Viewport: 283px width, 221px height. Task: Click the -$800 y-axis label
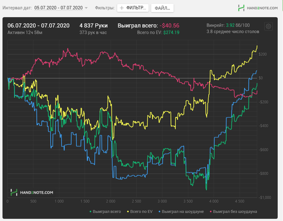[263, 174]
